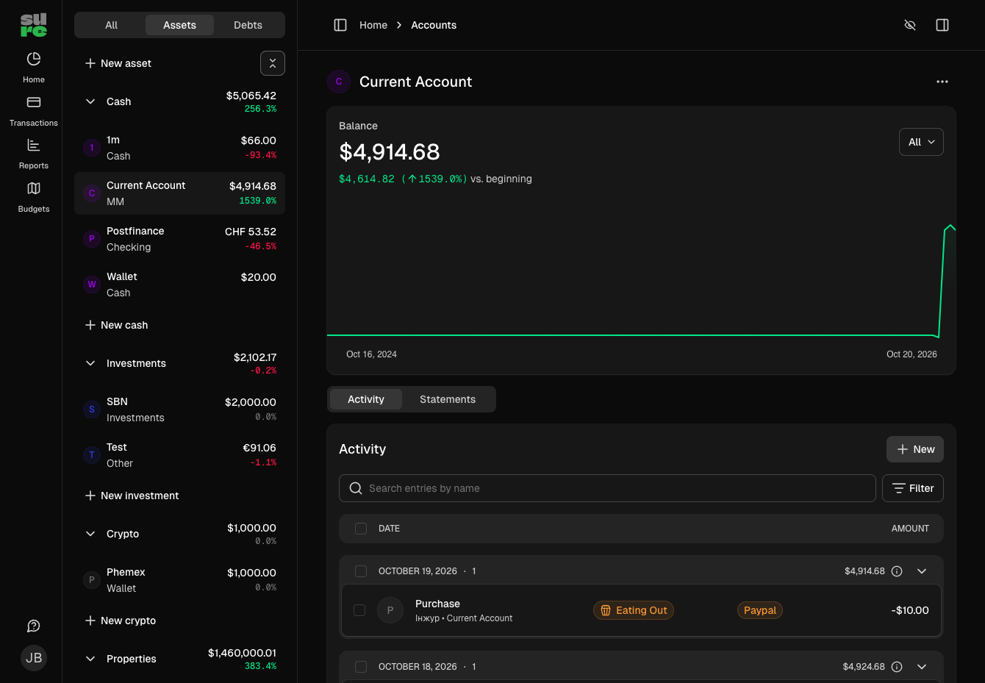Click the Sure logo
985x683 pixels.
[34, 25]
